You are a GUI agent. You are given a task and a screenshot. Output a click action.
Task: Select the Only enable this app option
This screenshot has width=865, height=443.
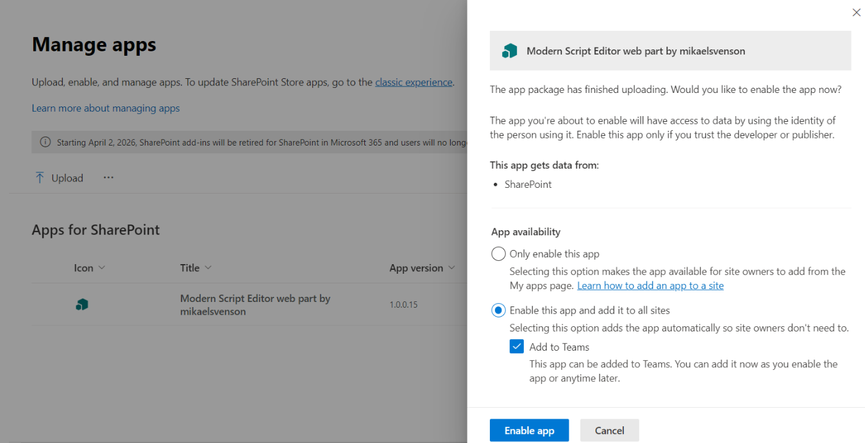[498, 253]
